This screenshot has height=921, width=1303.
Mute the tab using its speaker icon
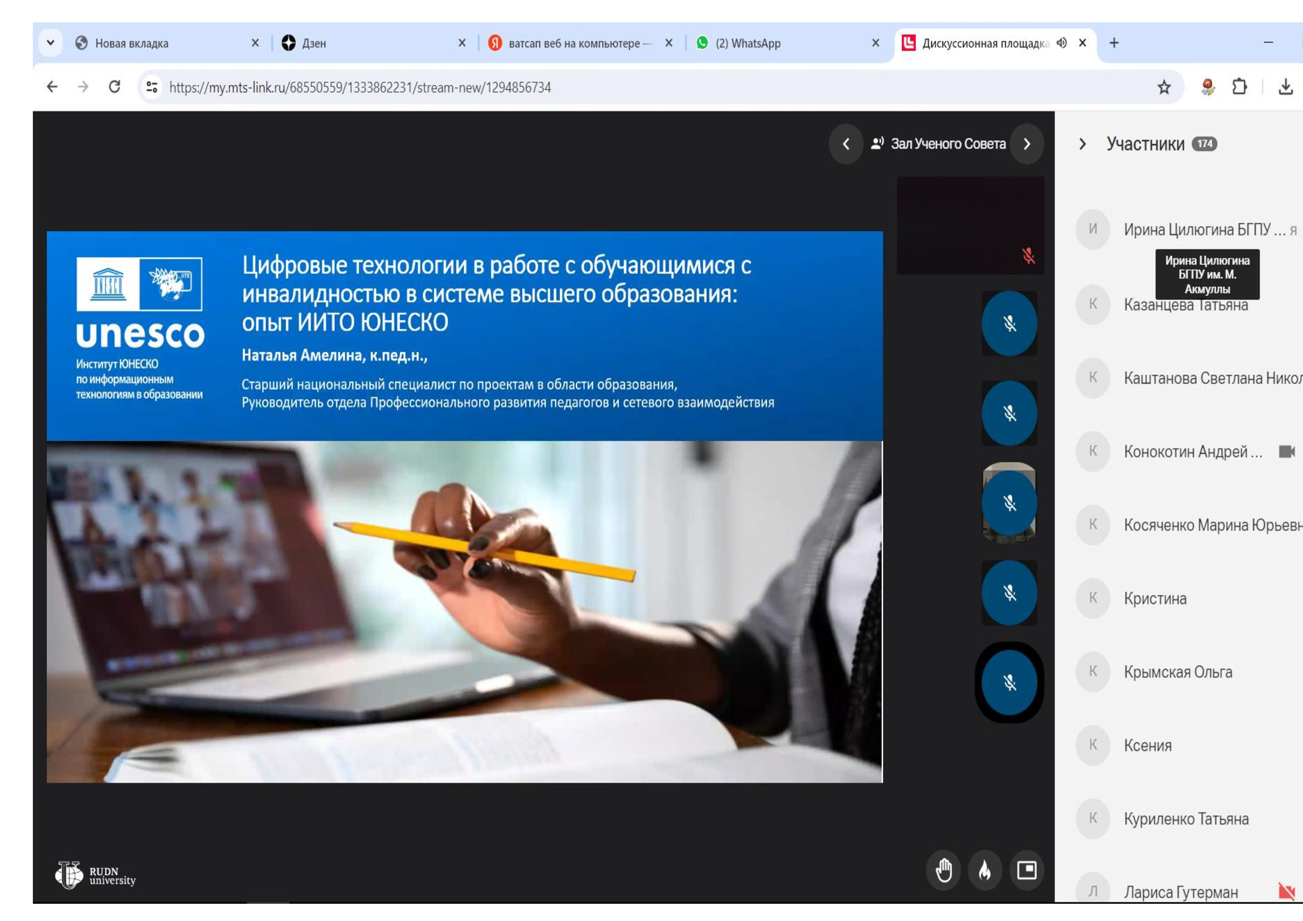click(x=1061, y=43)
